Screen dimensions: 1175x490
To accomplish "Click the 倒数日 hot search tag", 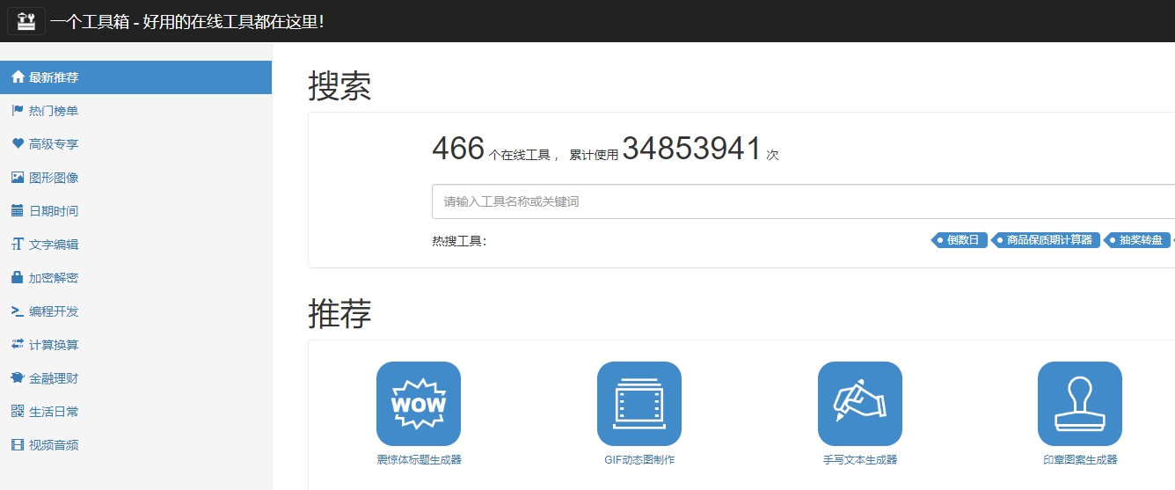I will pos(961,240).
